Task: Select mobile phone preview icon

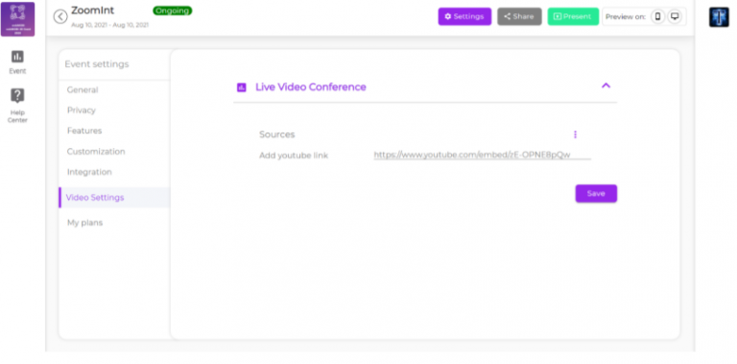Action: [657, 16]
